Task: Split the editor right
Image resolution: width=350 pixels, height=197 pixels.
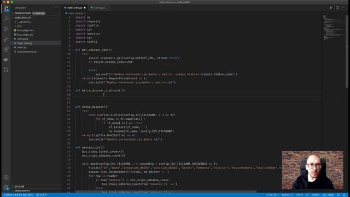Action: coord(337,8)
